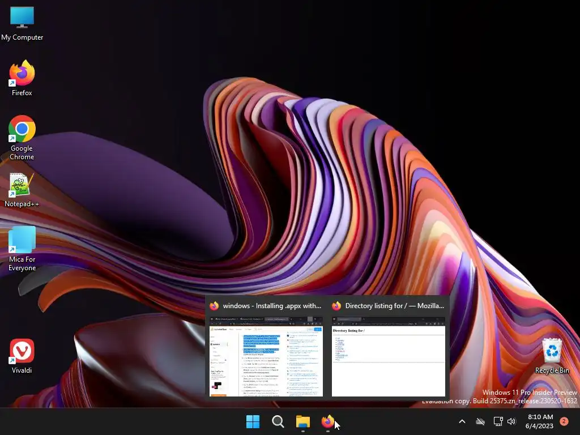Viewport: 580px width, 435px height.
Task: Click the OneDrive tray icon
Action: coord(480,421)
